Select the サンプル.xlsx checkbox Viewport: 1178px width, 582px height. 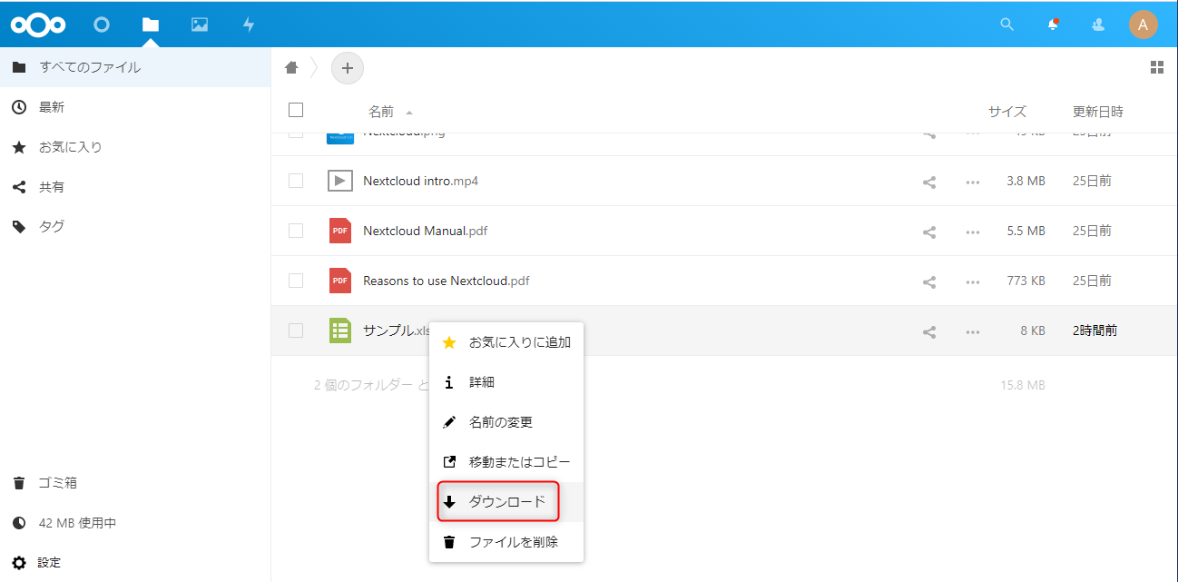(296, 330)
